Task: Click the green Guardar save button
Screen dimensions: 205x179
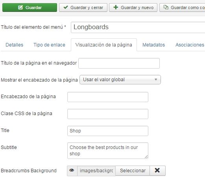Action: (30, 7)
